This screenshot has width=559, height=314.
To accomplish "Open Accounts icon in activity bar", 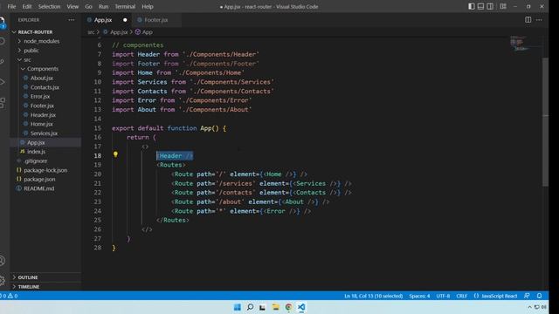I will (x=3, y=261).
